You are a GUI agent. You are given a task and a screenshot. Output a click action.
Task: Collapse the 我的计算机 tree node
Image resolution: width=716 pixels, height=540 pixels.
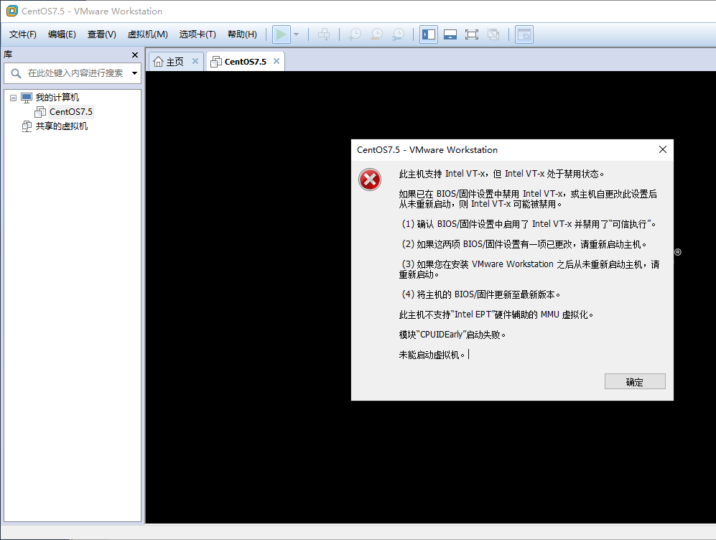coord(12,97)
